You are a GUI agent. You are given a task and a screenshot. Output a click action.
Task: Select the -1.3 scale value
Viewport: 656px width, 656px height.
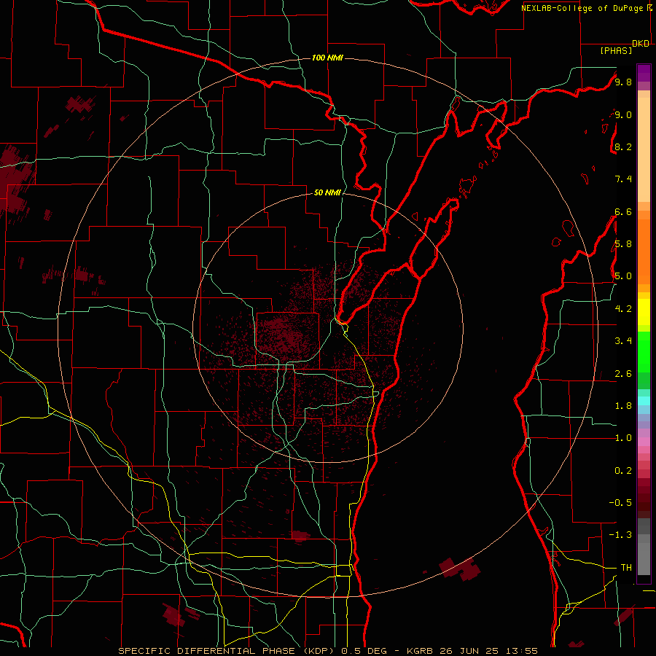620,535
